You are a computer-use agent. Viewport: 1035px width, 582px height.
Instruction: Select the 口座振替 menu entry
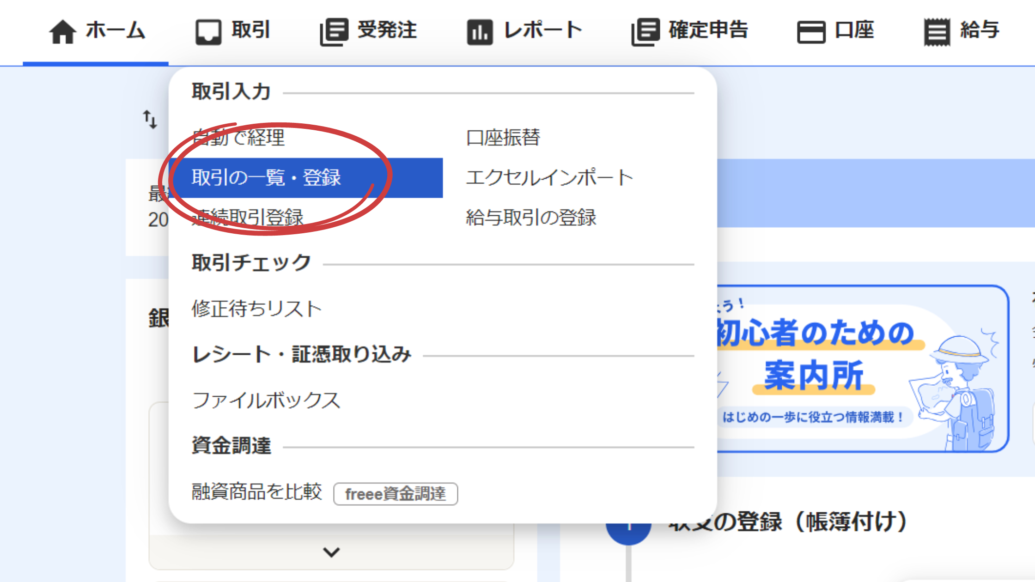(503, 137)
